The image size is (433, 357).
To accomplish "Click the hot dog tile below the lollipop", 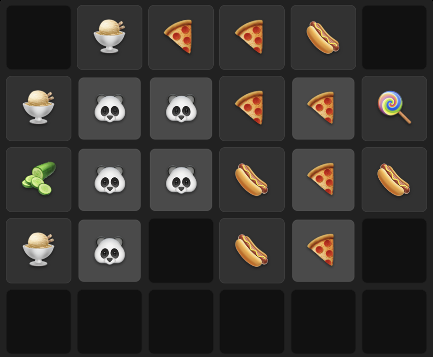I will pos(394,180).
